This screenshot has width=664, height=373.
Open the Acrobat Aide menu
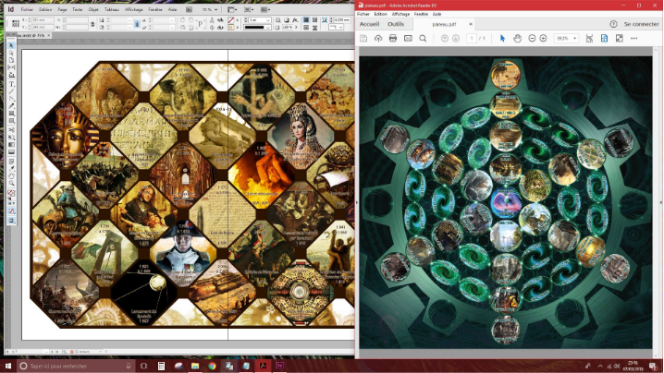(437, 14)
